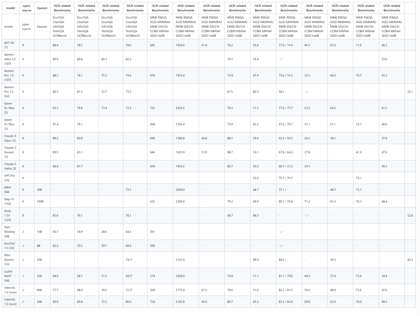Click the InternVL 1.2 (ours) model name
Image resolution: width=420 pixels, height=316 pixels.
[x=10, y=290]
